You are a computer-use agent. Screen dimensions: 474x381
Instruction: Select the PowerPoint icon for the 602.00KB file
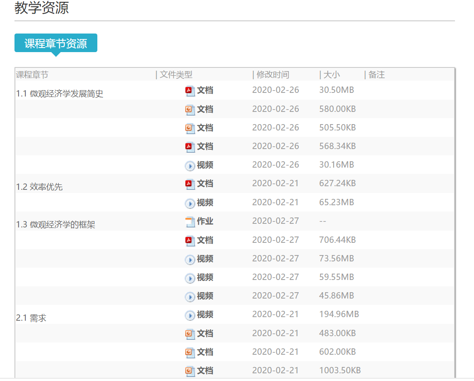coord(190,352)
